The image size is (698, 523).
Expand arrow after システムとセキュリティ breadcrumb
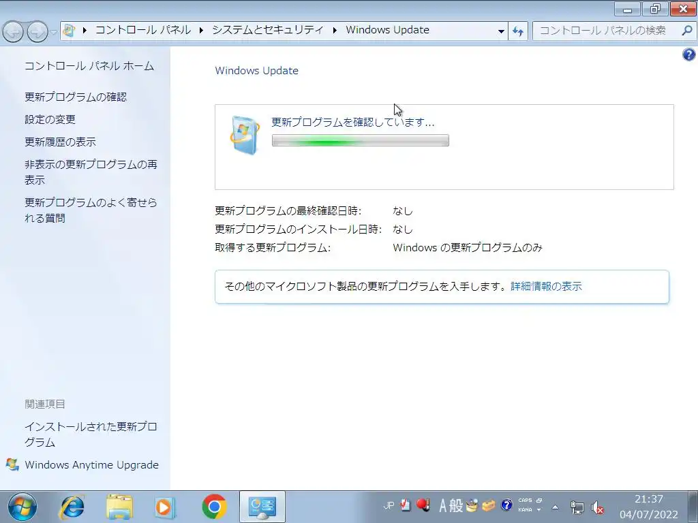coord(335,30)
